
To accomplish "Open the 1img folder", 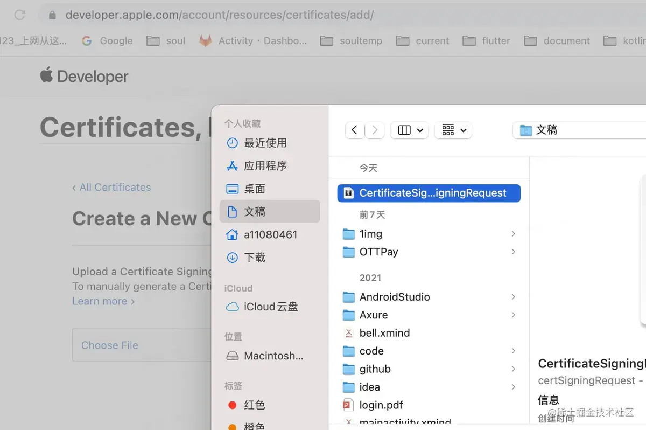I will pos(429,234).
